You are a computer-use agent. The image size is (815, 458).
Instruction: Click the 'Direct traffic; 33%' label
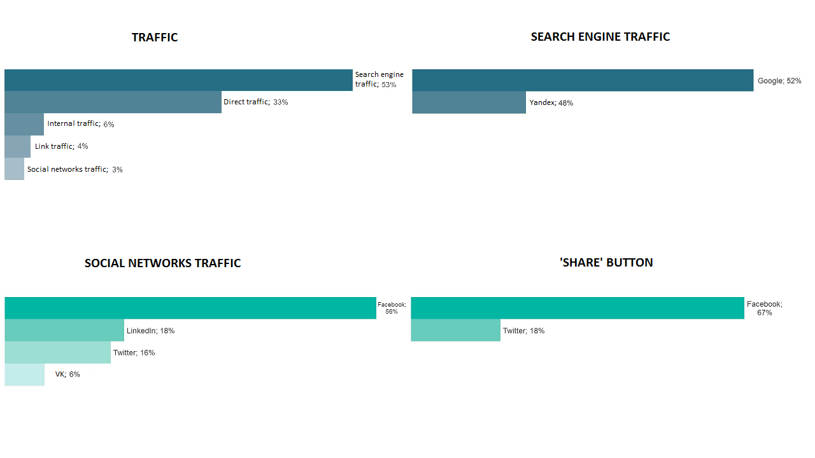click(x=255, y=102)
